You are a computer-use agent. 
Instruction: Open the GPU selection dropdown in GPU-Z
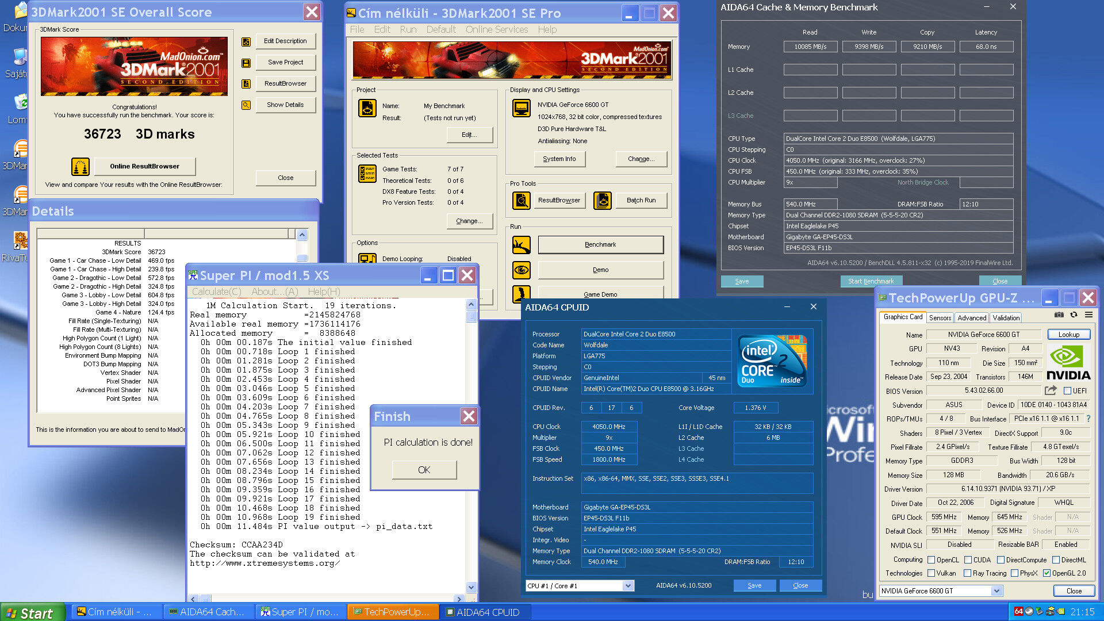tap(997, 591)
